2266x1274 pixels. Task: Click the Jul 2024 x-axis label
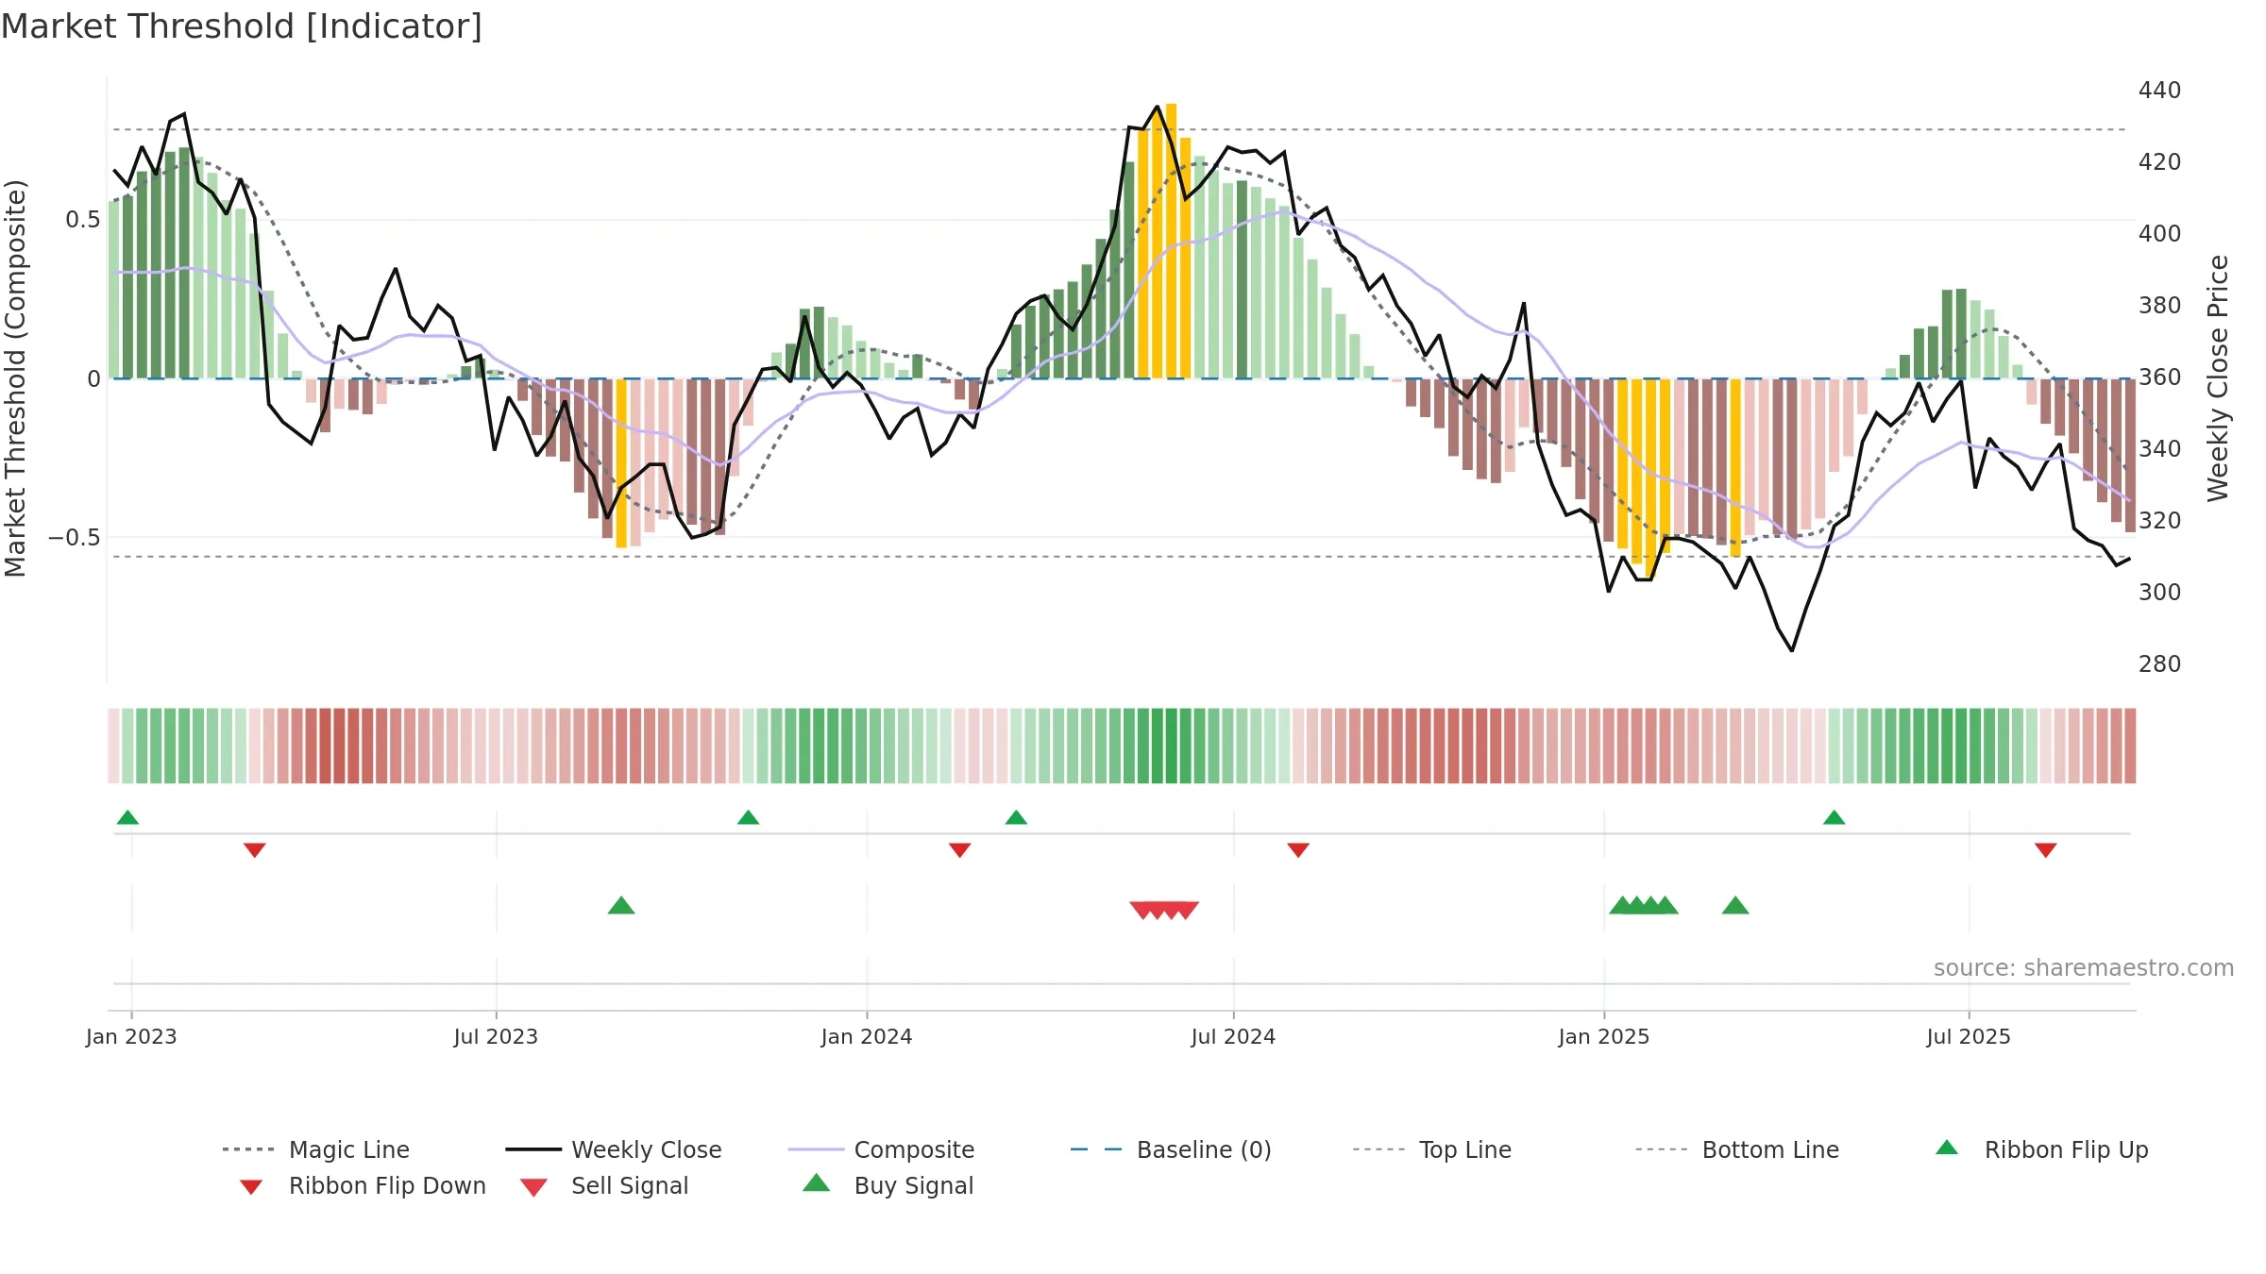1233,1037
